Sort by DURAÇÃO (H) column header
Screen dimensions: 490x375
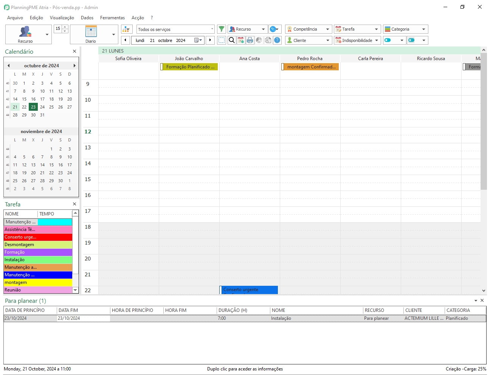243,310
